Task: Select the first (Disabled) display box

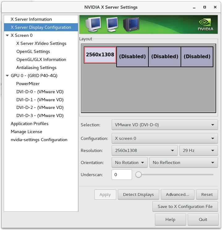Action: [x=132, y=57]
